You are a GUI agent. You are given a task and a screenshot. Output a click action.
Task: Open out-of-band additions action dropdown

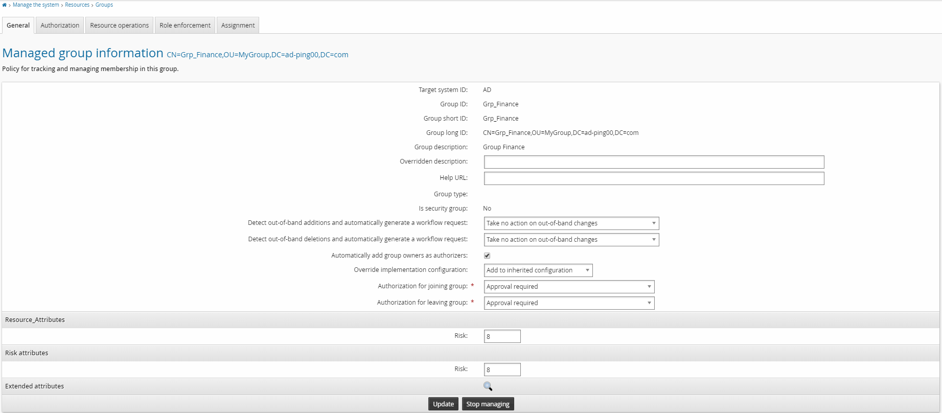(571, 223)
